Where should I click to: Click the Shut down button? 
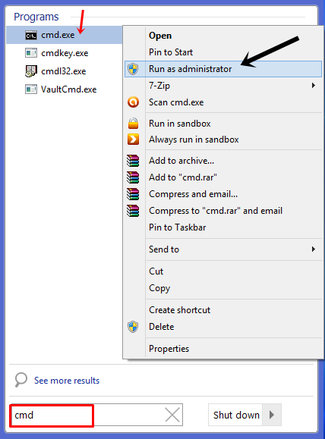coord(235,415)
